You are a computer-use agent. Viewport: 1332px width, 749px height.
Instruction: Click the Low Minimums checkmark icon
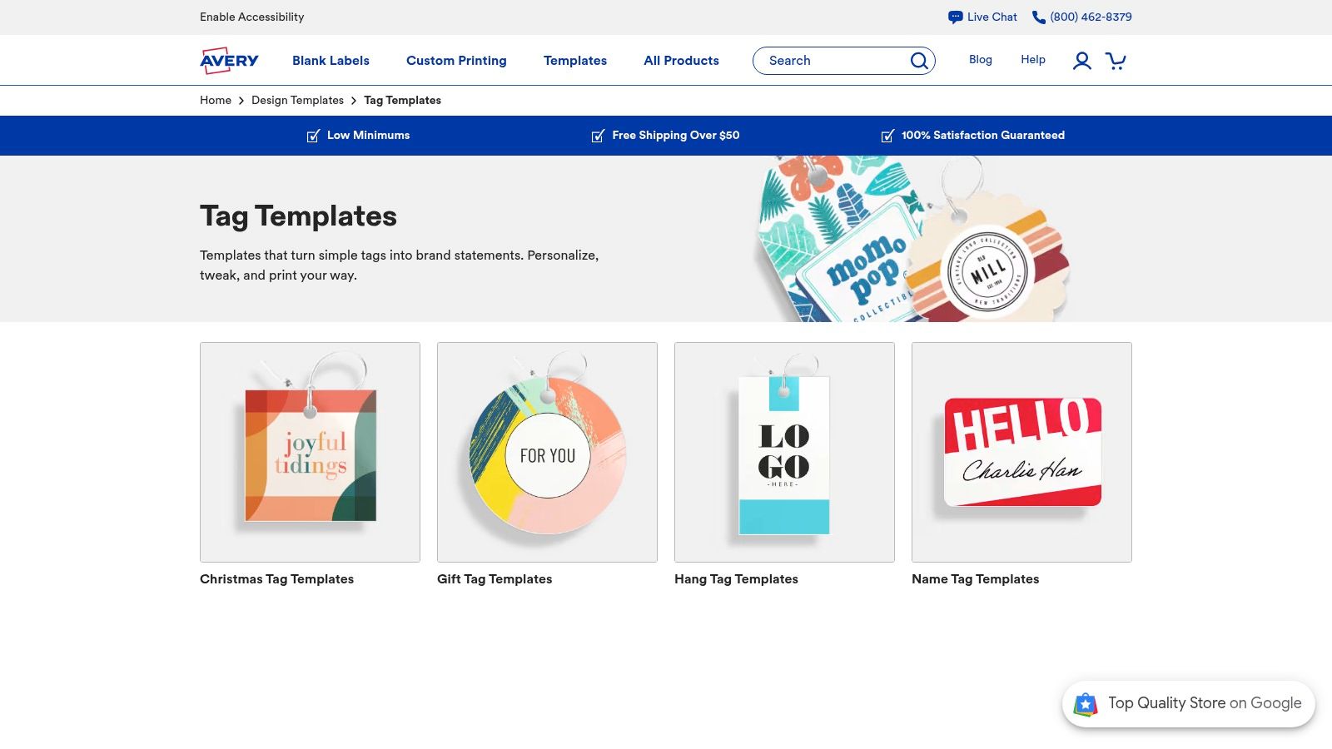pos(313,136)
